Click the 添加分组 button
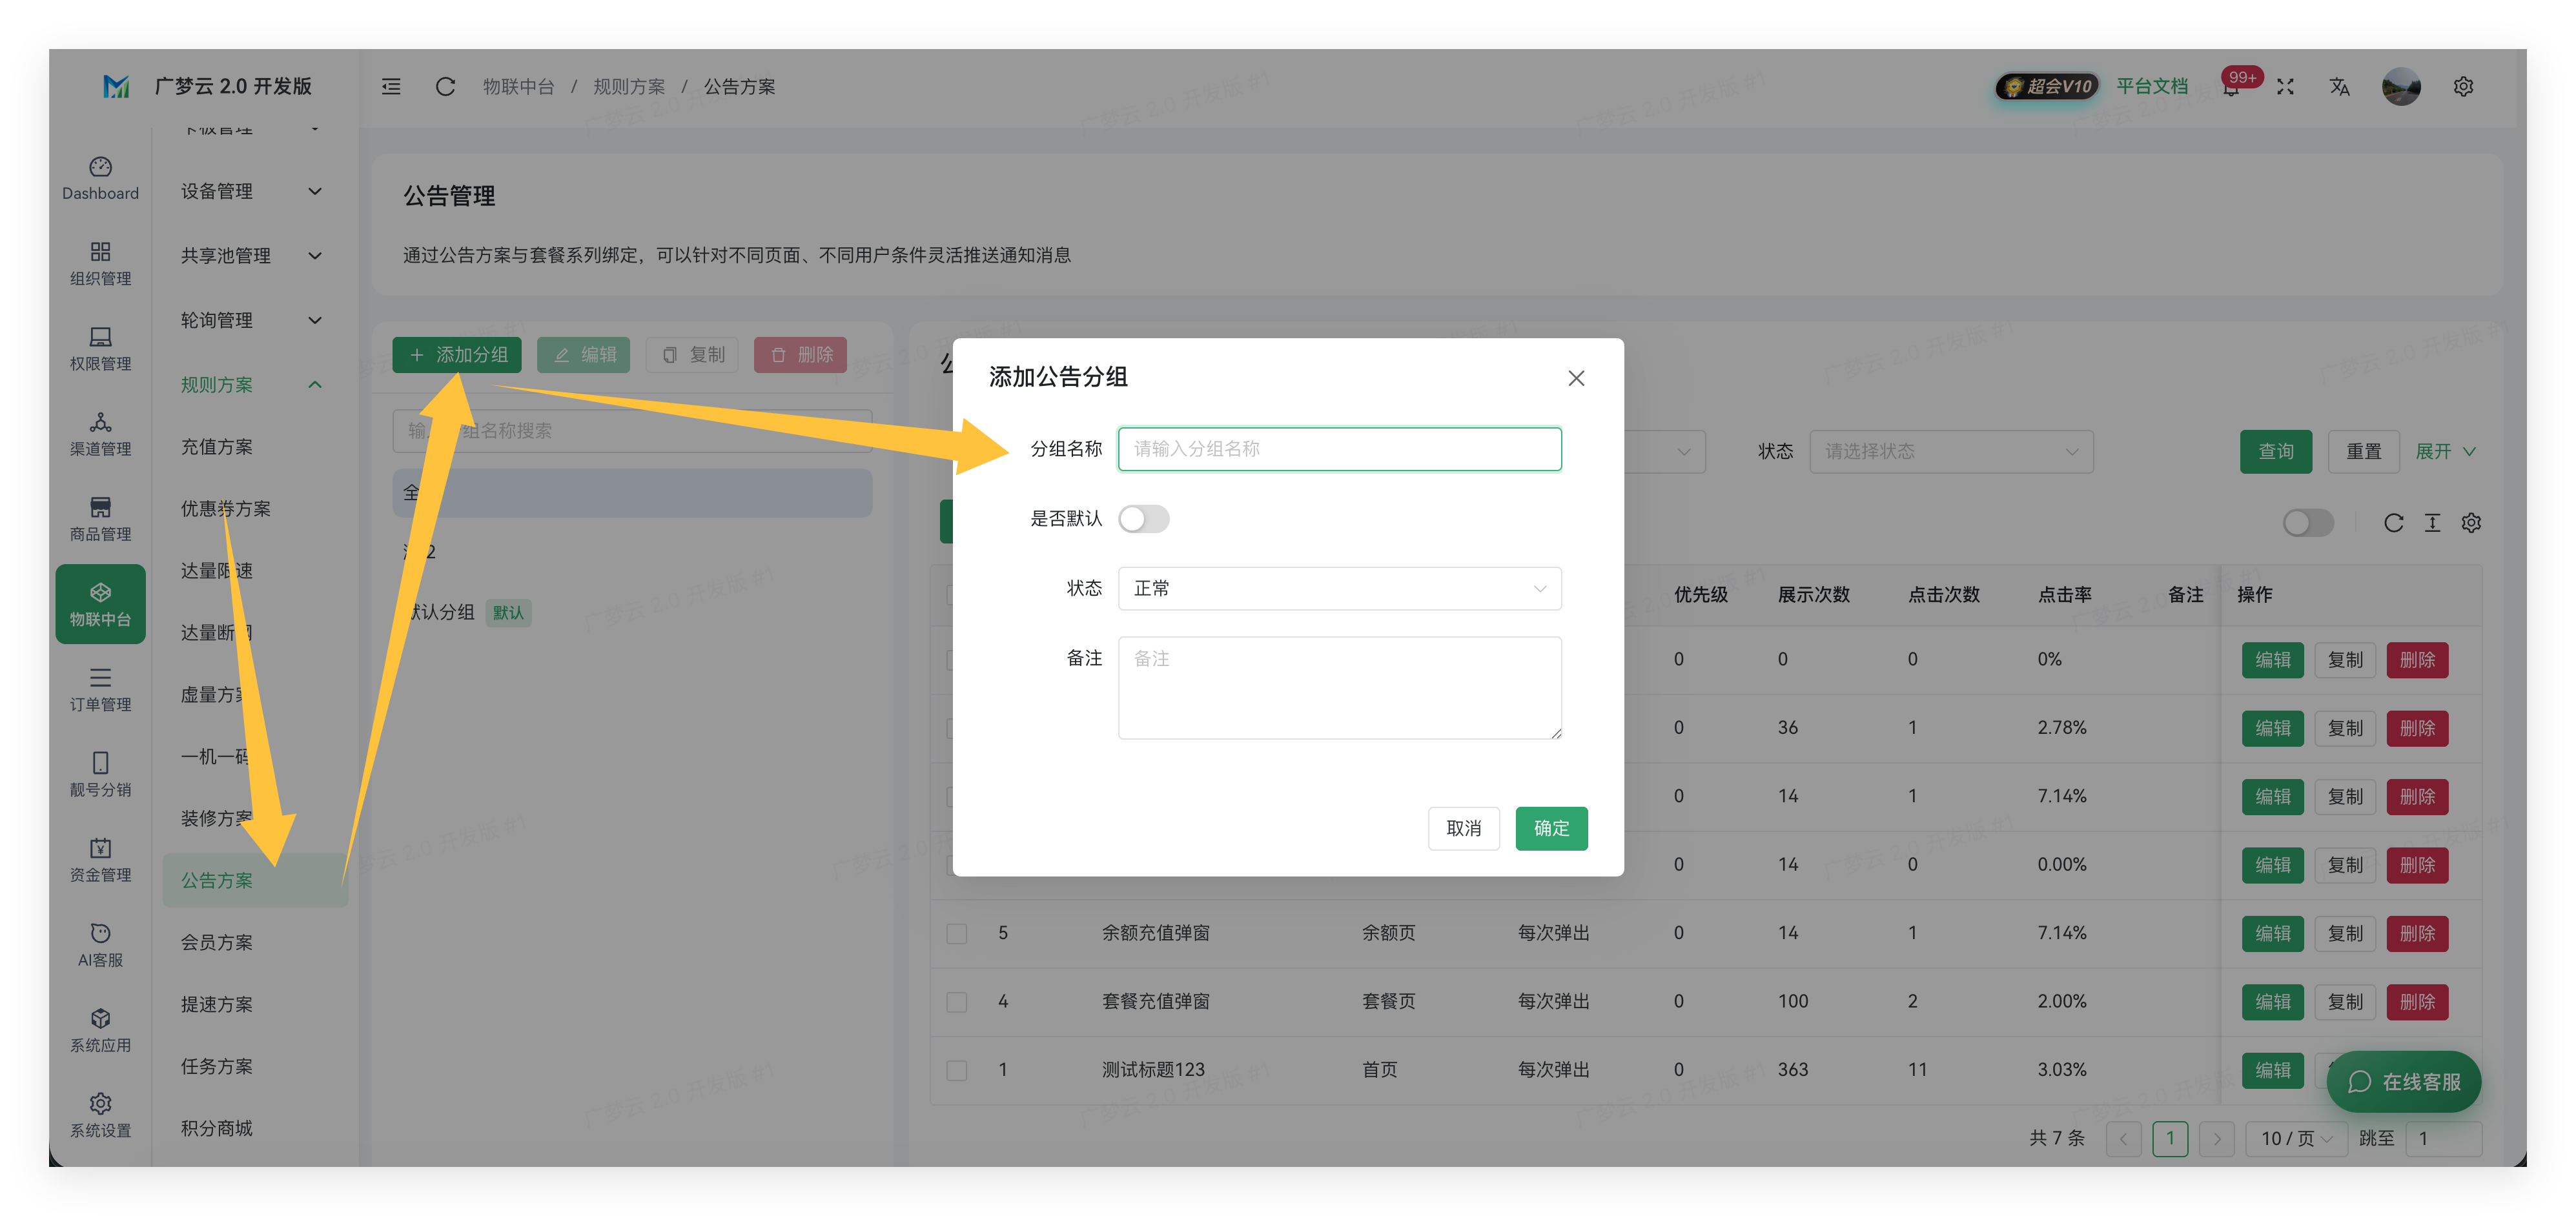This screenshot has height=1216, width=2576. (457, 354)
